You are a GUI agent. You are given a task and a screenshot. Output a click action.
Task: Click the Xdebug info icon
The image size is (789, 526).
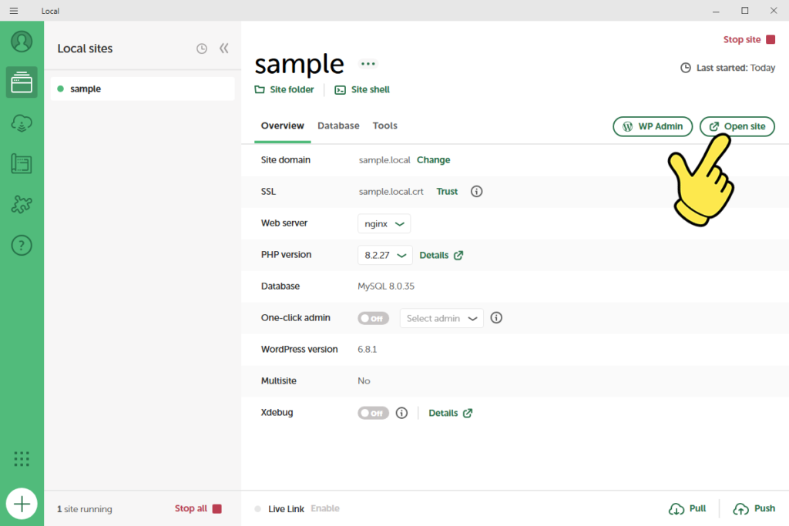pyautogui.click(x=401, y=413)
